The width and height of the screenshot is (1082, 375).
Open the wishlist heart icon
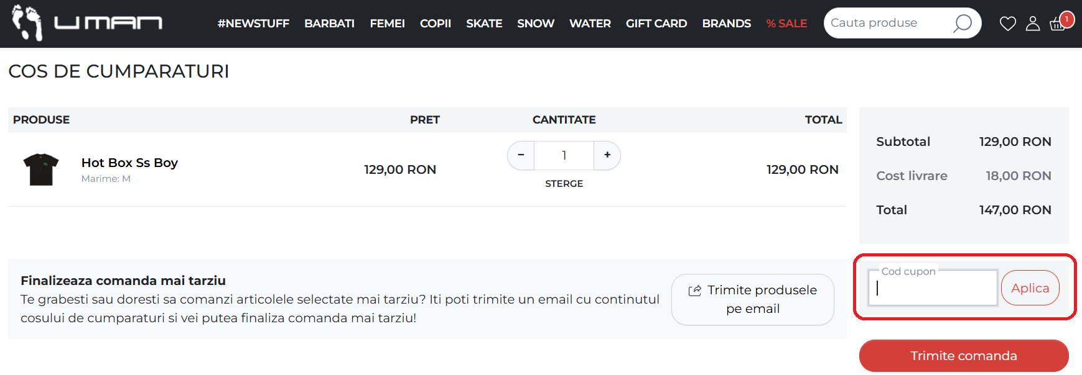[x=1007, y=24]
